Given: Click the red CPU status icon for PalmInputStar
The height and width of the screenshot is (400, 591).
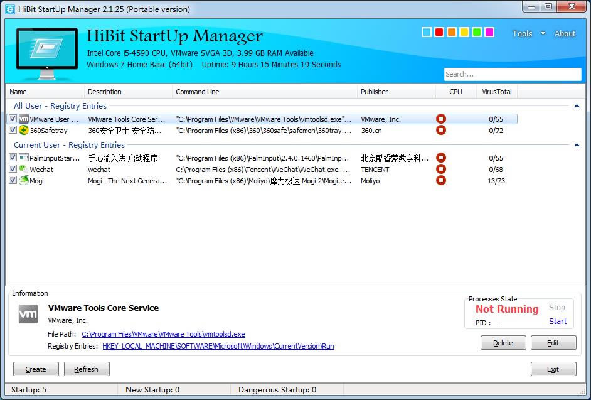Looking at the screenshot, I should click(441, 158).
